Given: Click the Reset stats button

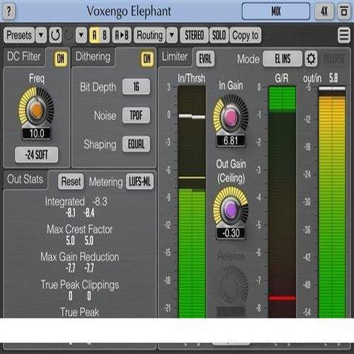Looking at the screenshot, I should click(71, 181).
